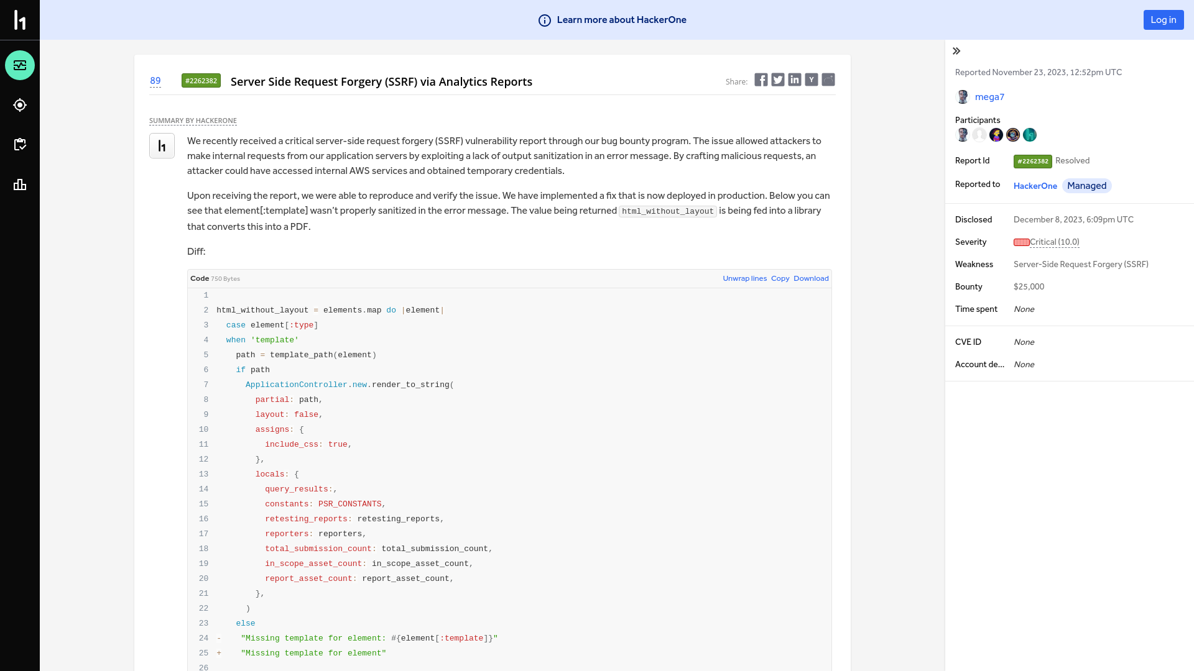Click the info circle icon in the banner
The height and width of the screenshot is (671, 1194).
tap(545, 21)
